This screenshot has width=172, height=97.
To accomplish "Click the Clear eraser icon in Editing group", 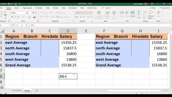I will click(139, 18).
